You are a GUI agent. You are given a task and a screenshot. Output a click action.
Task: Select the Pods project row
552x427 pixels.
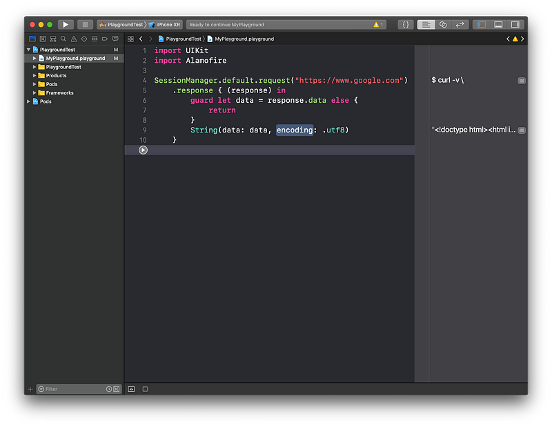(x=74, y=101)
